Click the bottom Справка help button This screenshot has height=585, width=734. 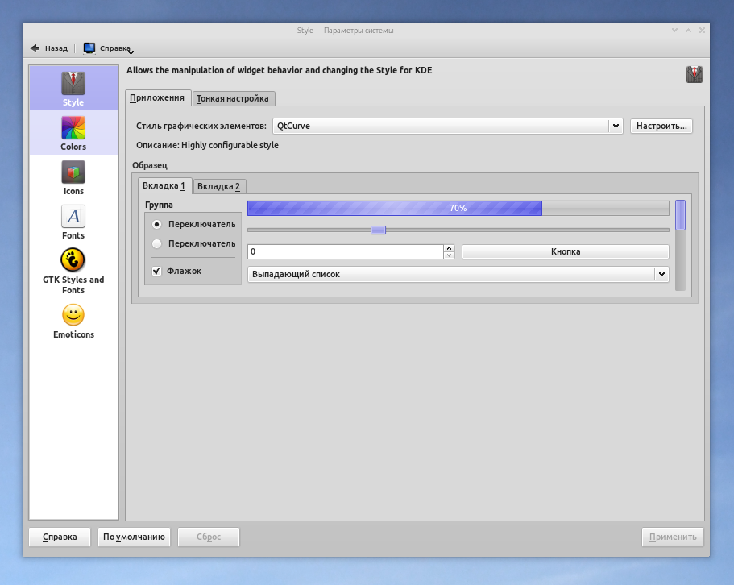point(60,537)
